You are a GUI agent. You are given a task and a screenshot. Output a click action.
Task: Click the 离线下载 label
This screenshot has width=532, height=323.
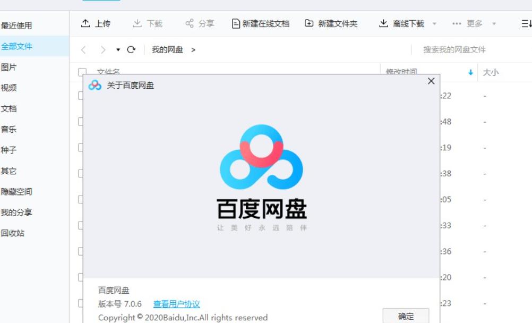(408, 23)
